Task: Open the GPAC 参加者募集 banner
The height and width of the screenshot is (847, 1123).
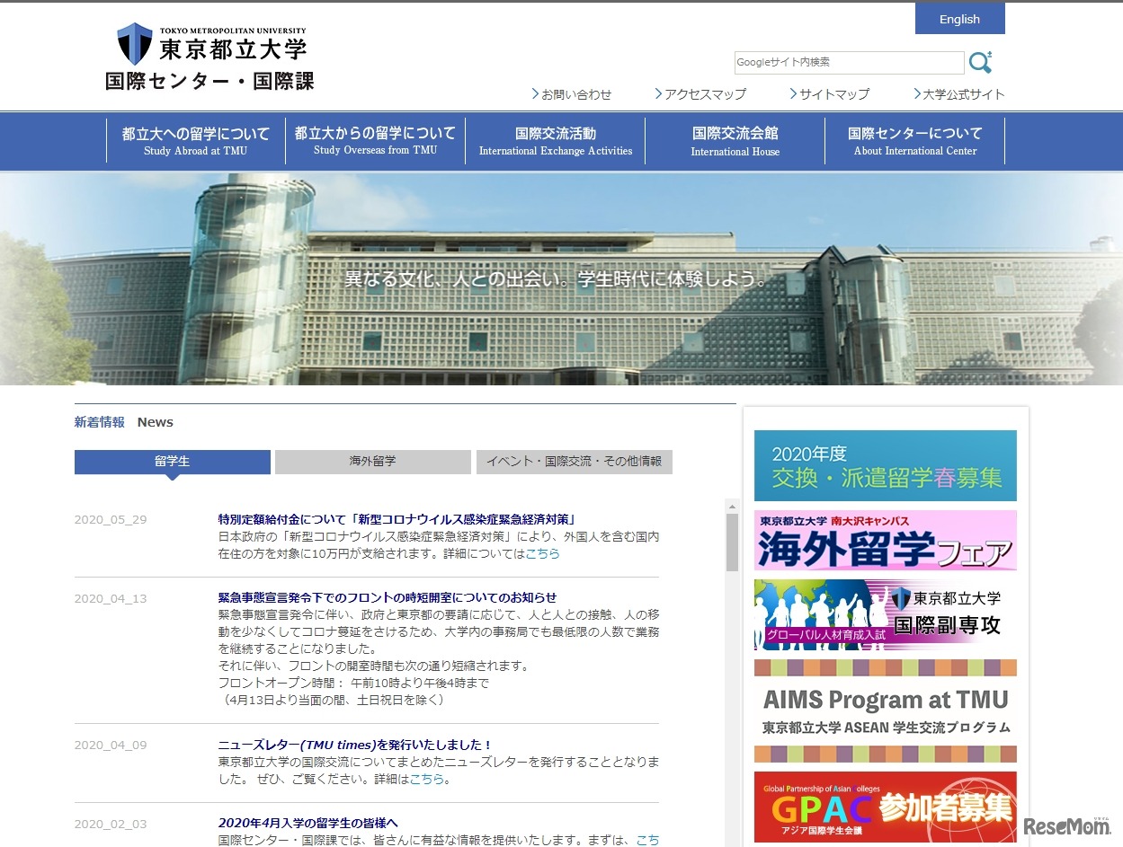Action: pyautogui.click(x=885, y=806)
